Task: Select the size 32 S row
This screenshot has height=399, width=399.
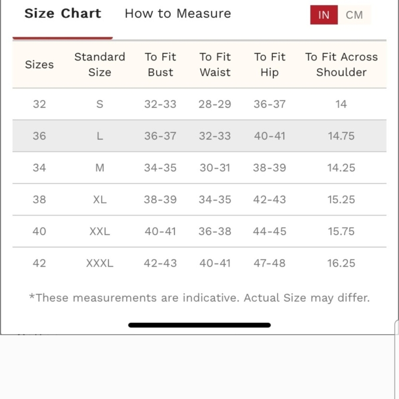Action: (x=199, y=104)
